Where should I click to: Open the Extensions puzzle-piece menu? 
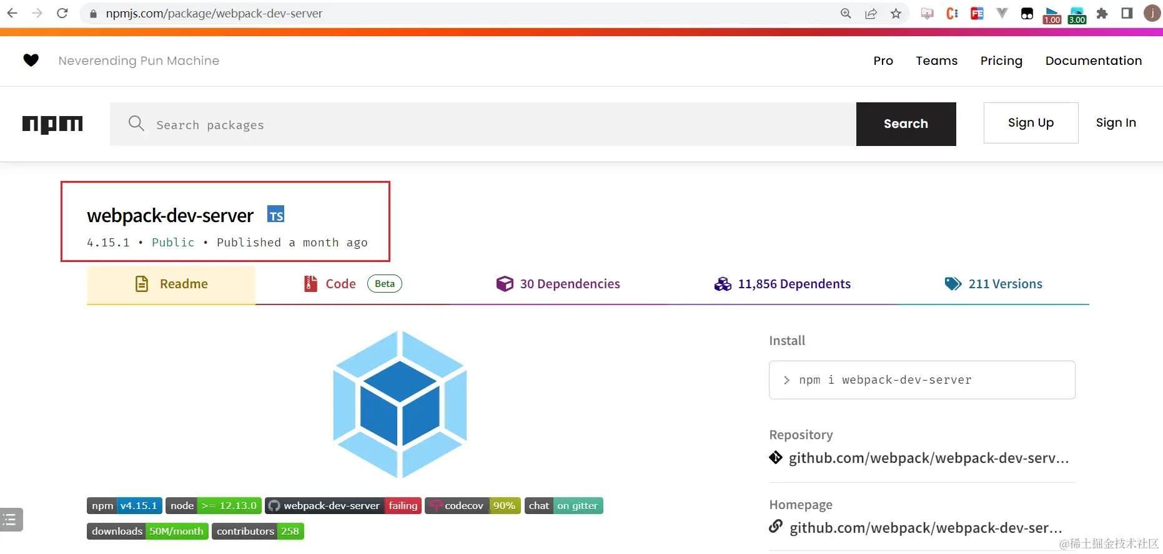click(1102, 13)
